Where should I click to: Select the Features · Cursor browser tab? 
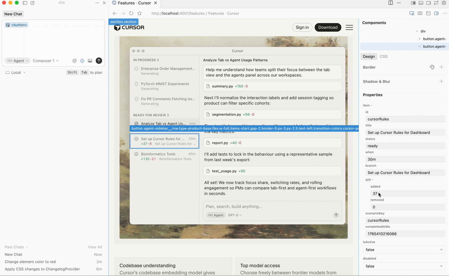click(x=134, y=3)
